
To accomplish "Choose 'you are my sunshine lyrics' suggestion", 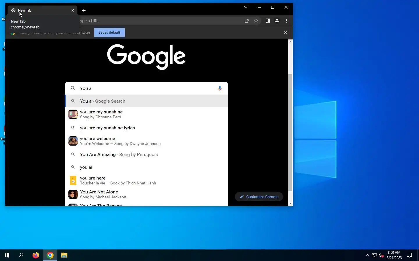I will coord(146,128).
